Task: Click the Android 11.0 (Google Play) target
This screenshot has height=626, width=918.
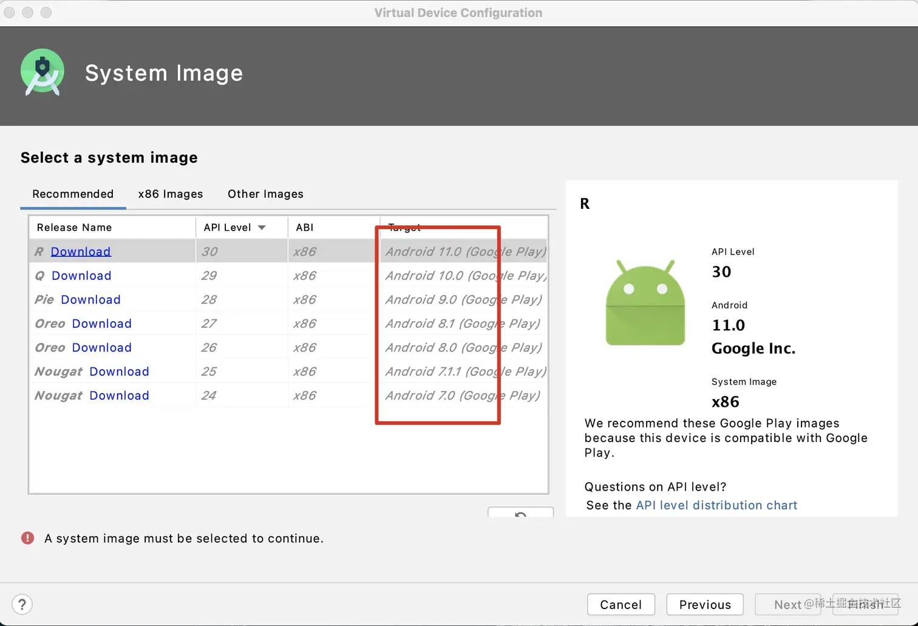Action: click(x=466, y=251)
